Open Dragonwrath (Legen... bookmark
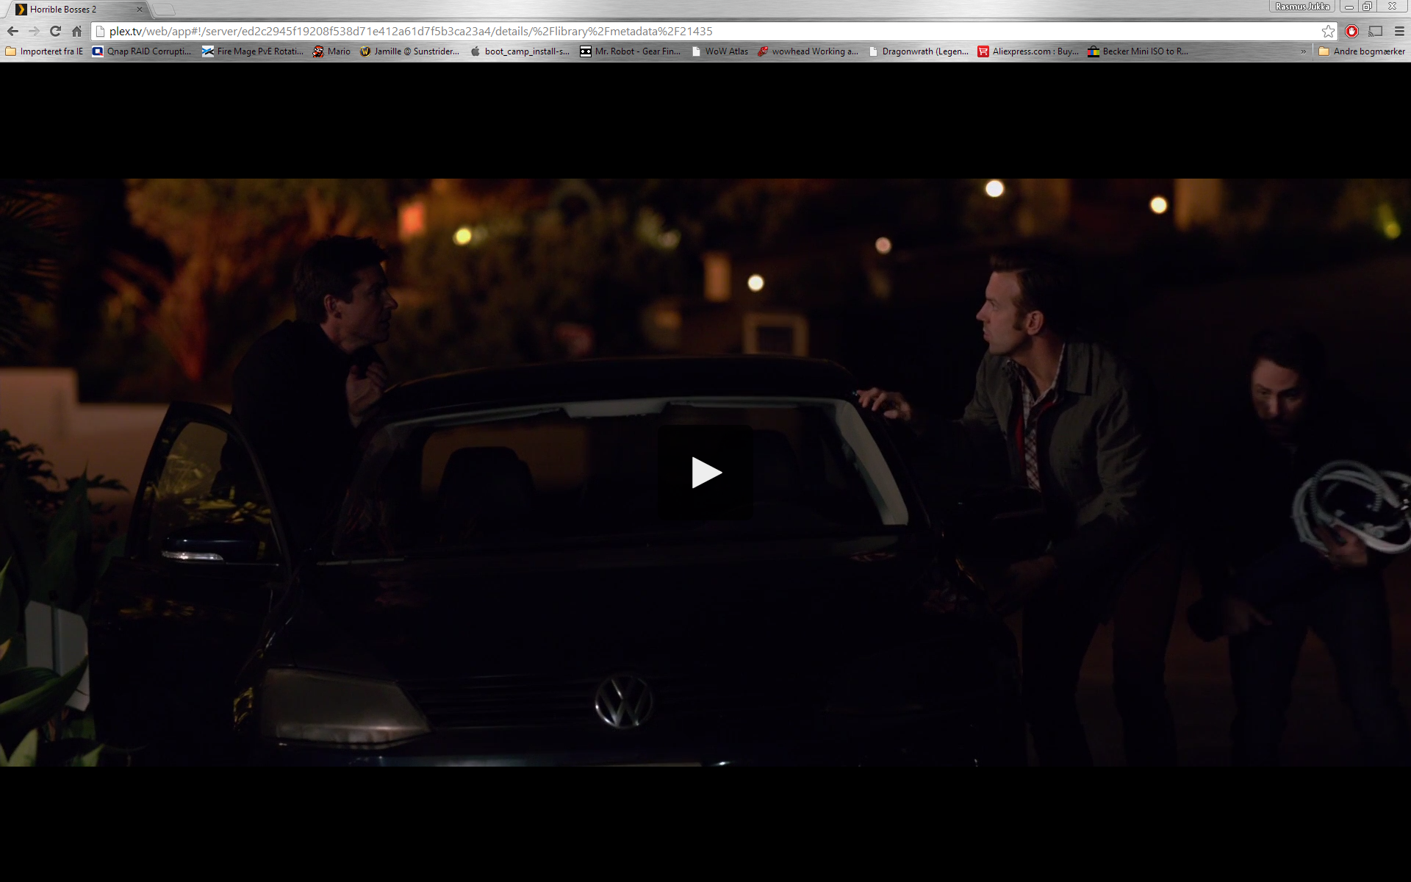The height and width of the screenshot is (882, 1411). click(918, 51)
